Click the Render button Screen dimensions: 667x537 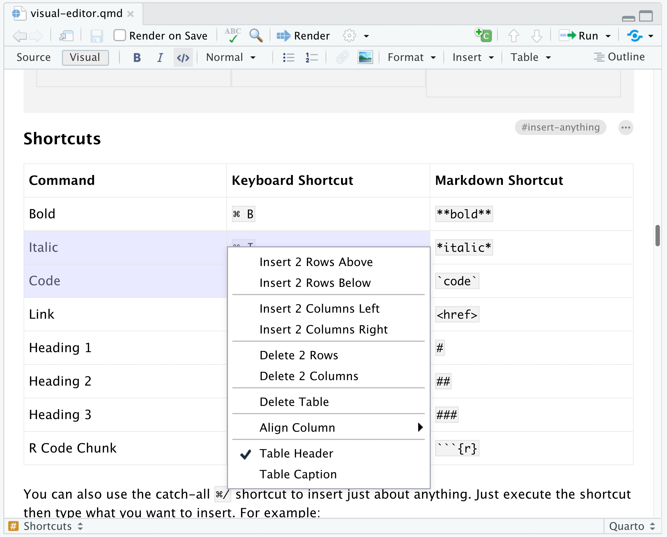tap(303, 36)
